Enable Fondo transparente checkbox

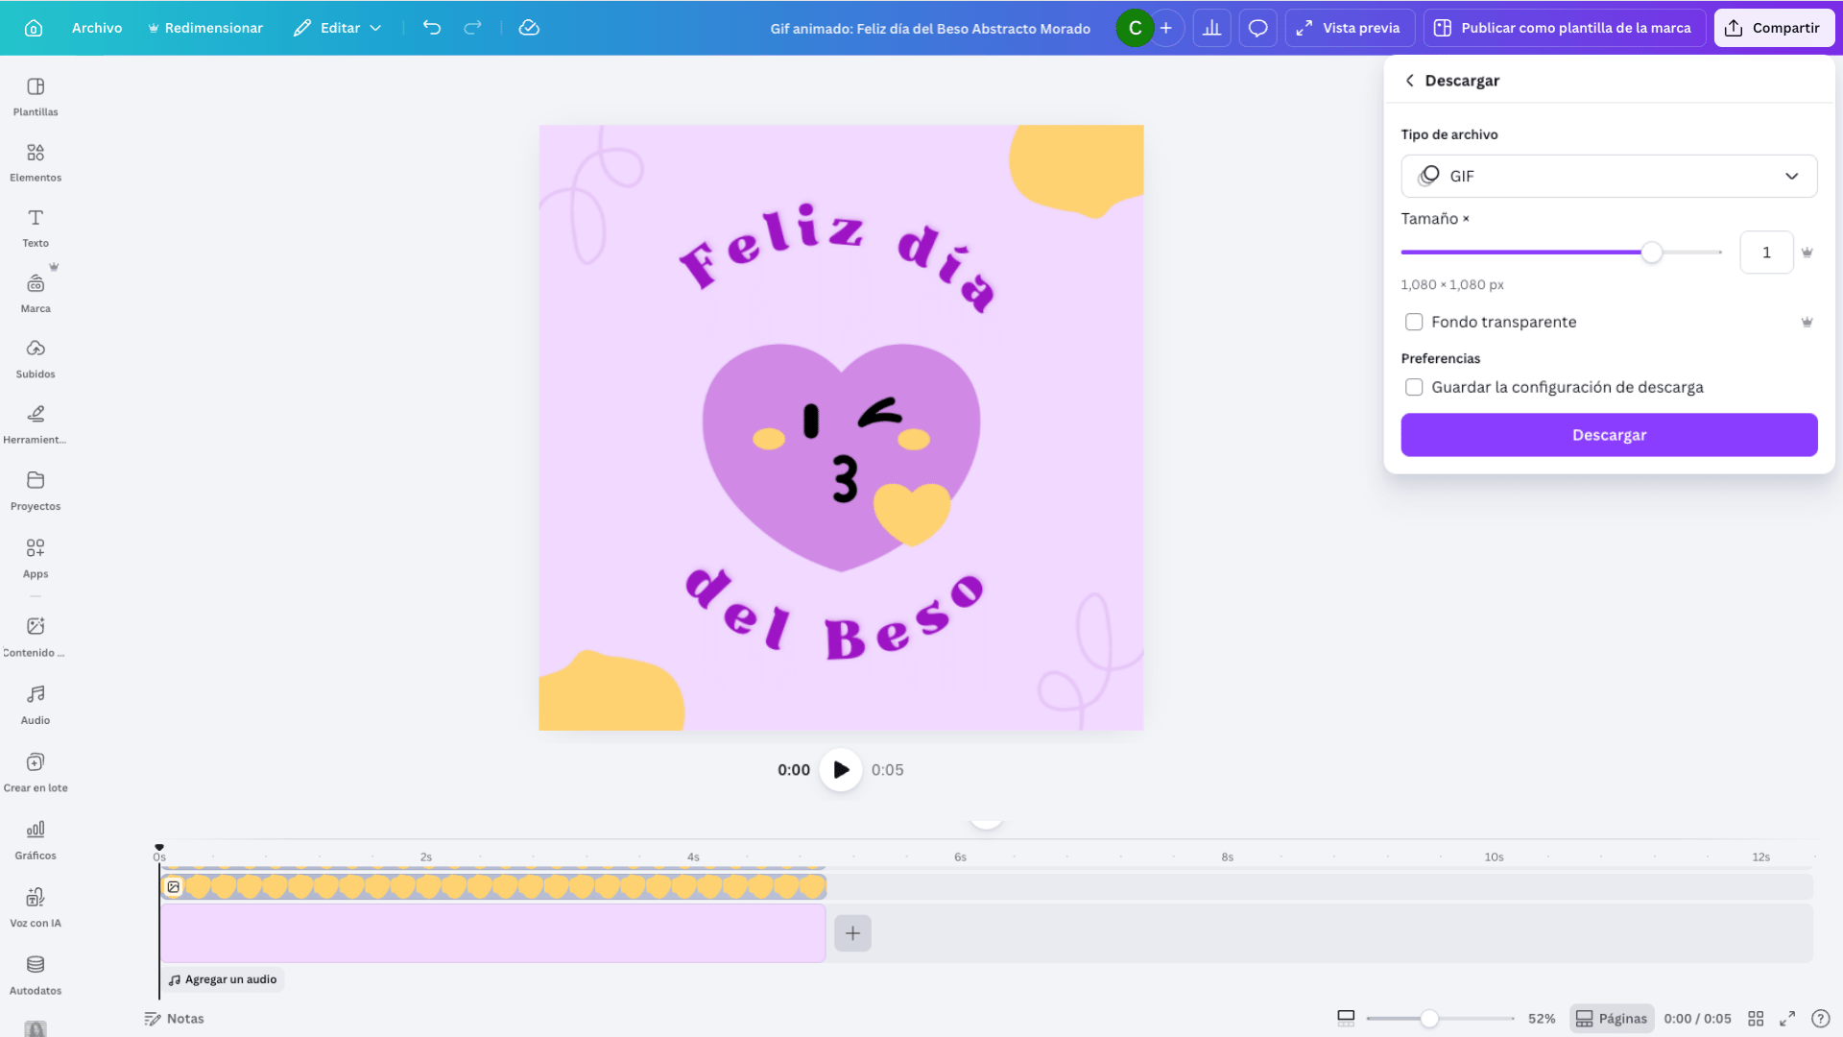point(1414,322)
